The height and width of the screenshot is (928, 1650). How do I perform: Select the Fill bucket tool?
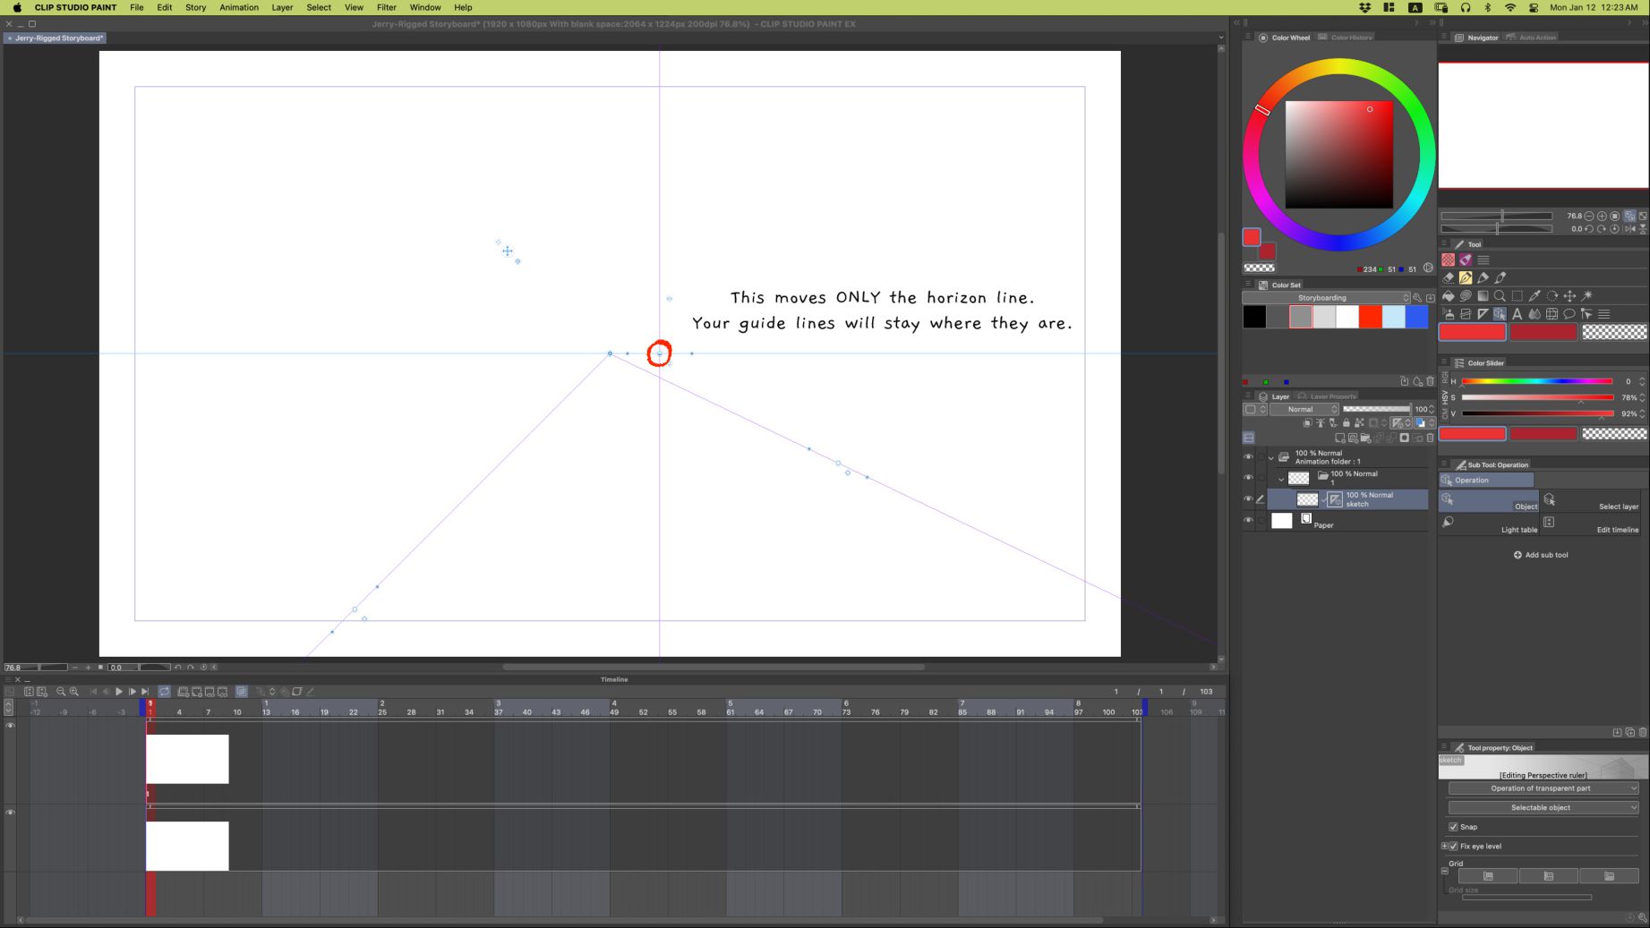(x=1448, y=296)
